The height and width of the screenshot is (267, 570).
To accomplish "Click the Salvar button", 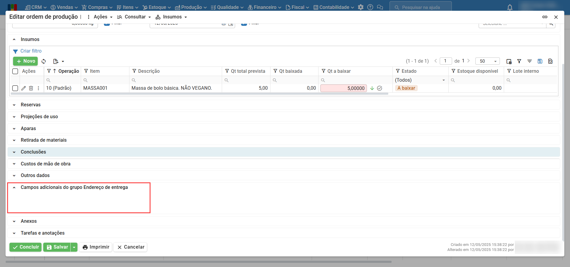I will click(x=57, y=247).
